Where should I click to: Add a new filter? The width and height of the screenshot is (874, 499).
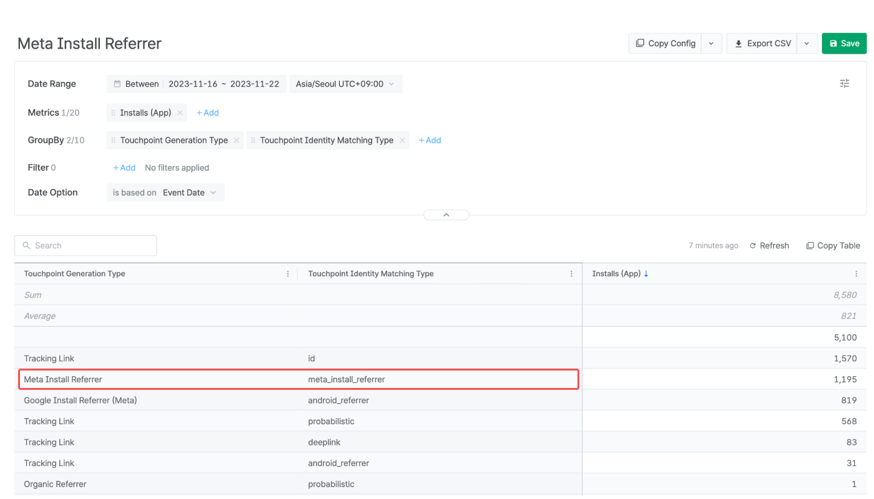coord(124,168)
